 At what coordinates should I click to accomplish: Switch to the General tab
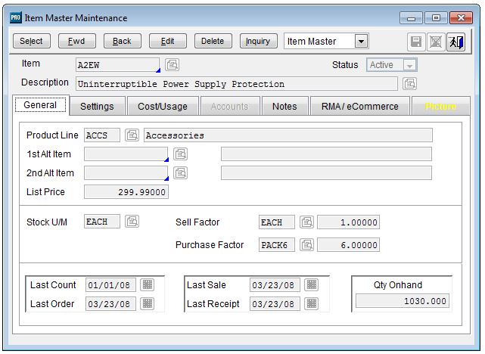pos(41,105)
